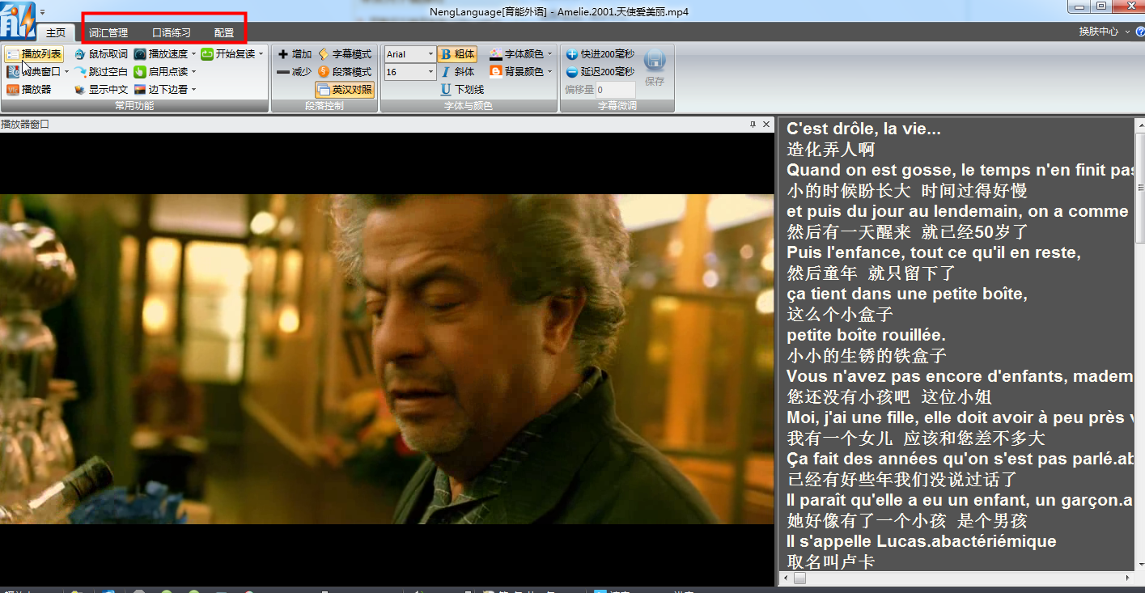Switch to the 词汇管理 vocabulary tab

click(108, 32)
